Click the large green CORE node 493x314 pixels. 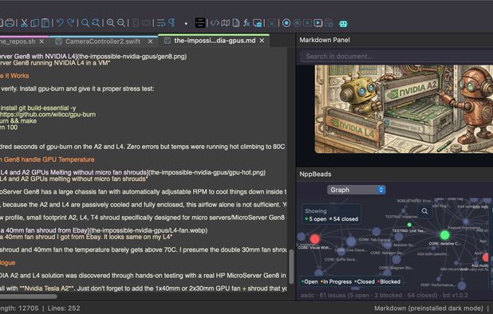point(444,235)
